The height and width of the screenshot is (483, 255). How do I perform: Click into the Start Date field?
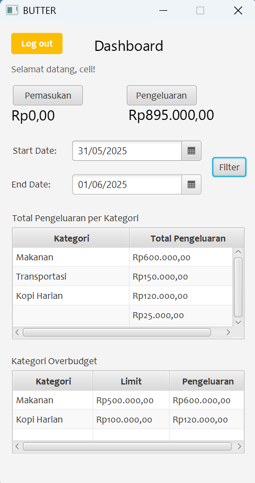pyautogui.click(x=127, y=151)
